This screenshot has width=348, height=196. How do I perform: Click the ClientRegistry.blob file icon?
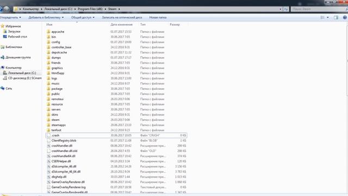click(x=48, y=140)
